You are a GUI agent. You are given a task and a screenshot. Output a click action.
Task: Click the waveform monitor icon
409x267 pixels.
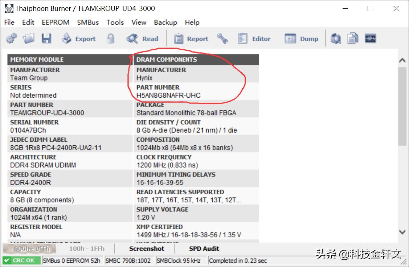coord(371,39)
